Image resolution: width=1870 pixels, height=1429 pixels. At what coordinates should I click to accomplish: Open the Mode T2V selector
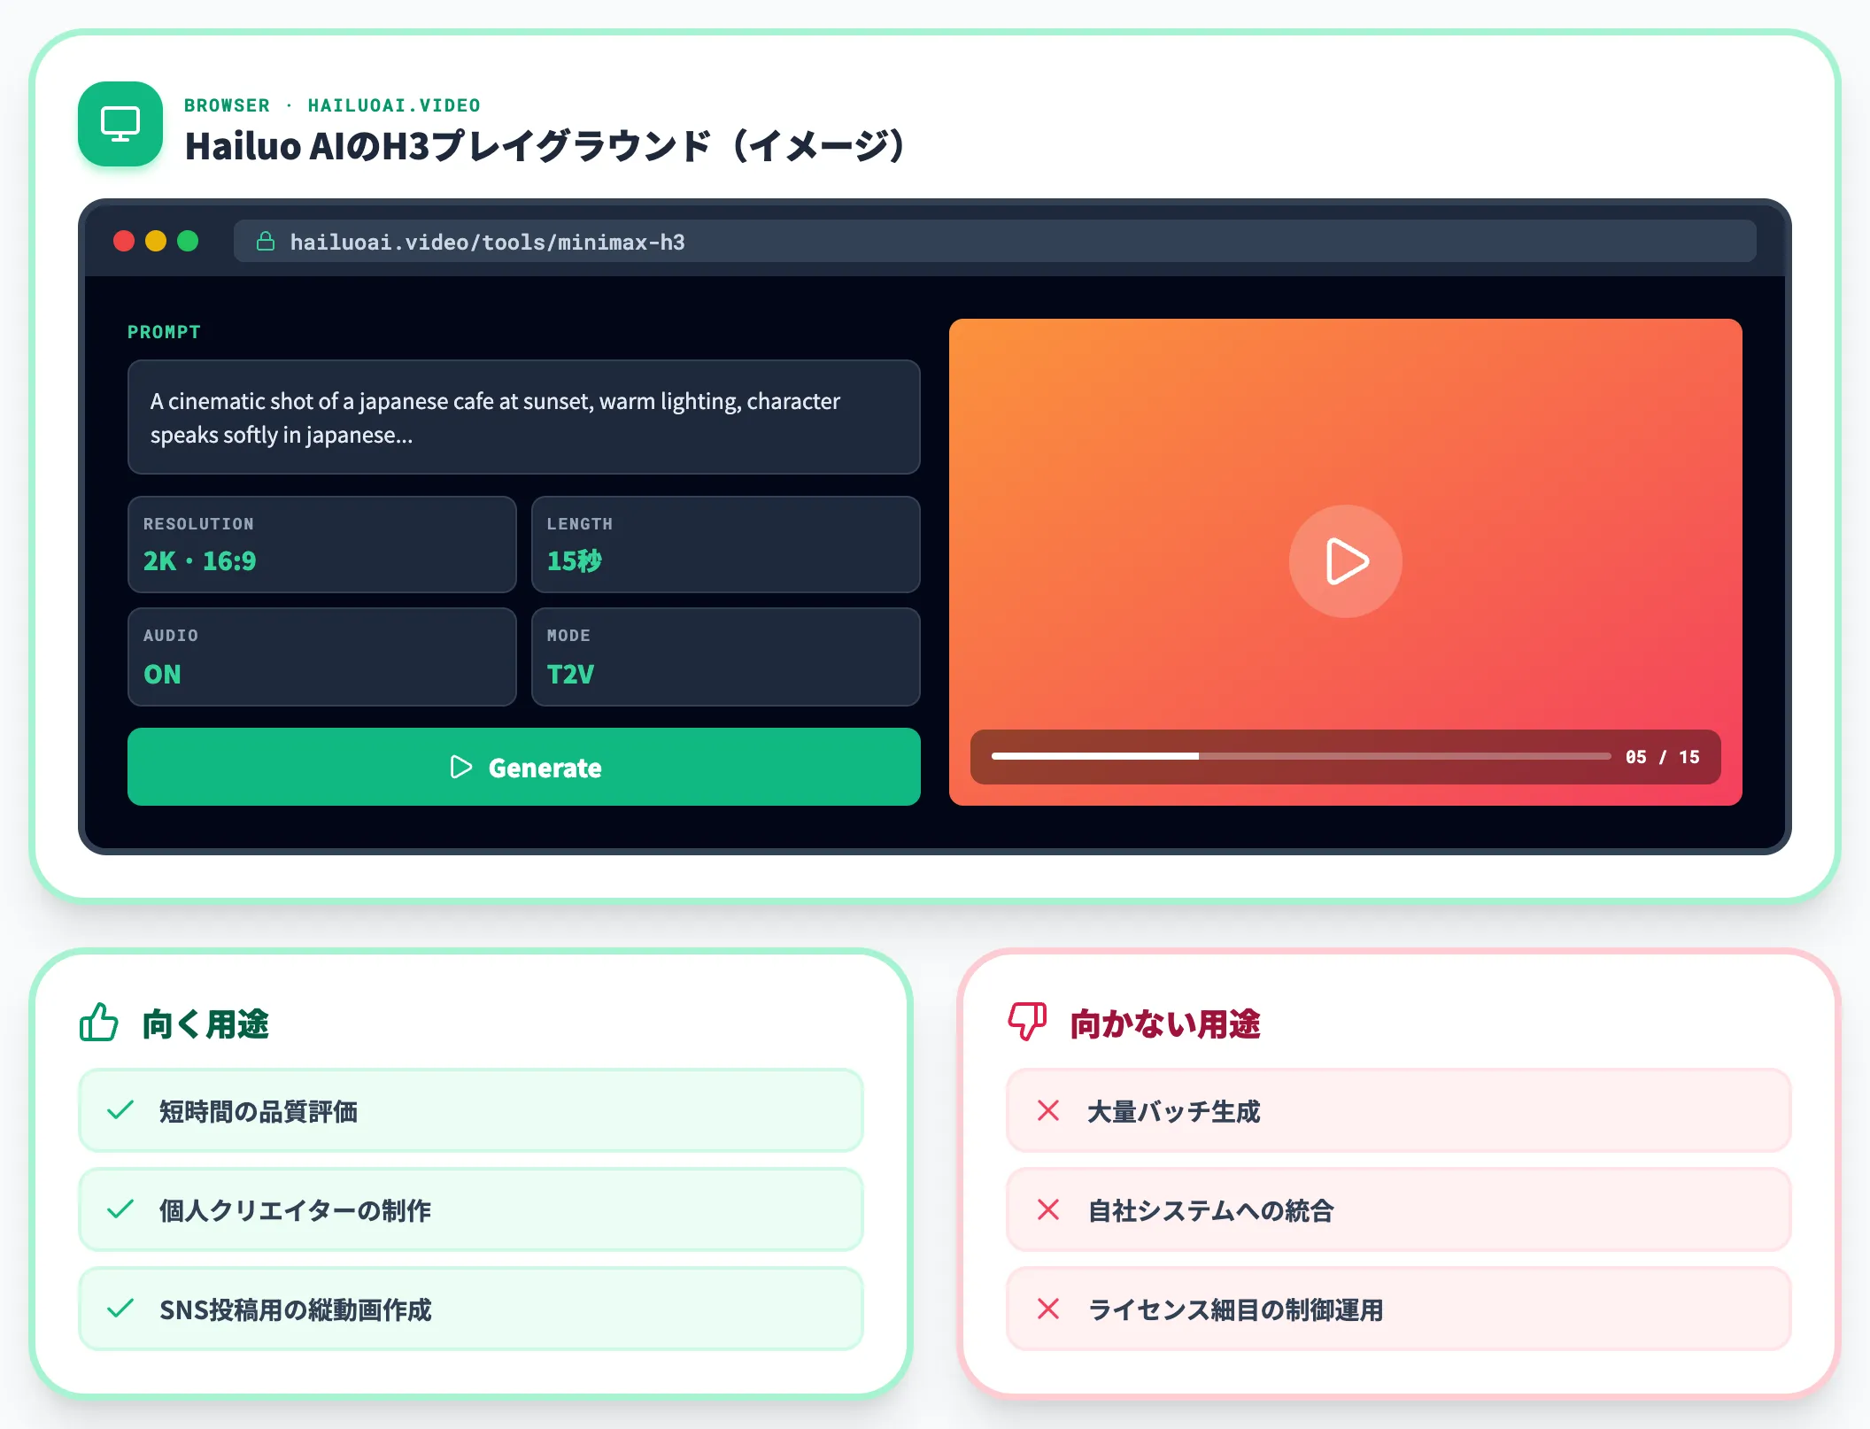click(x=725, y=657)
